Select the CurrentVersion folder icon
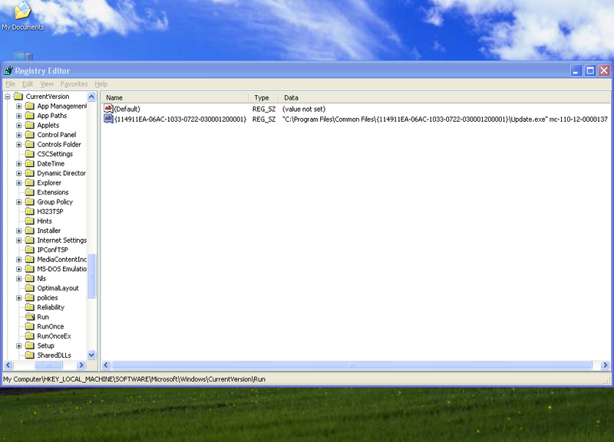Viewport: 614px width, 442px height. [18, 97]
